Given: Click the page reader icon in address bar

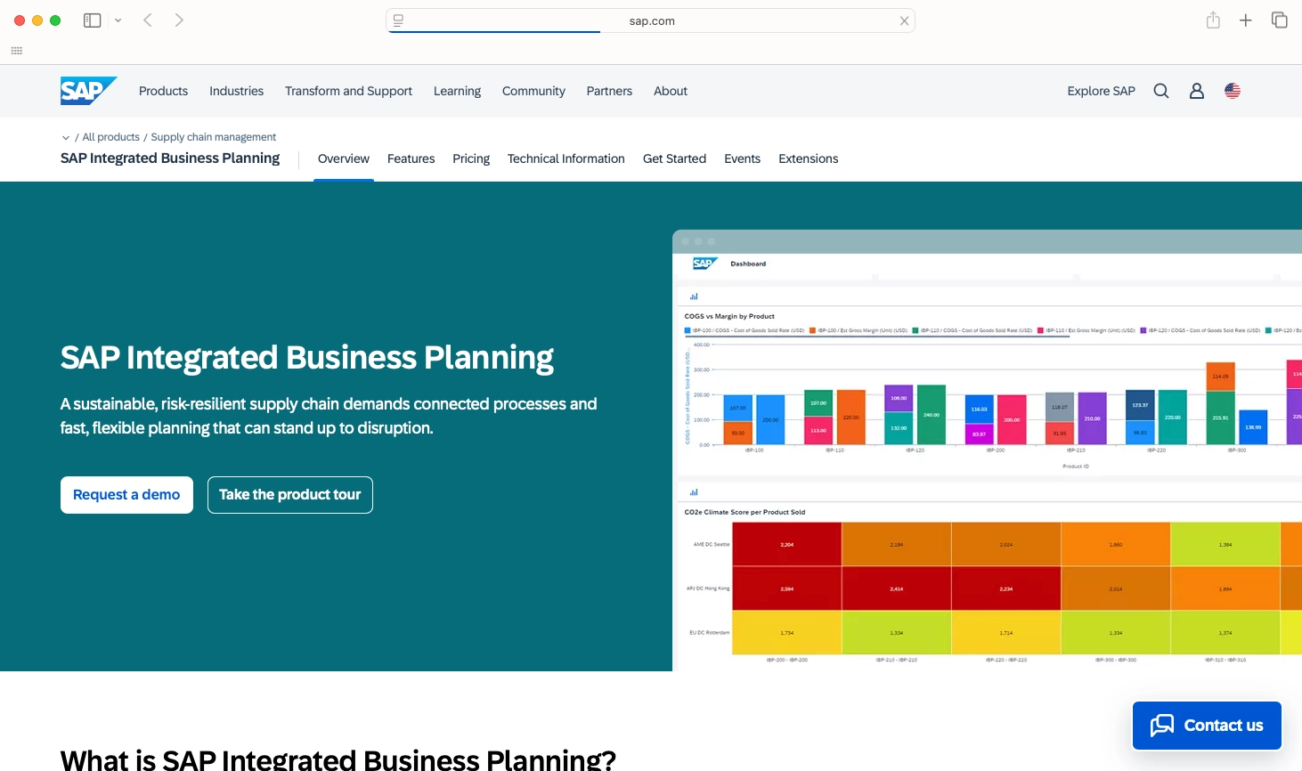Looking at the screenshot, I should (398, 20).
